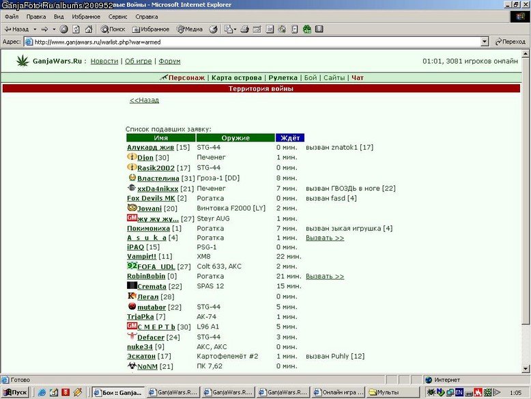Go to Home page via house icon
This screenshot has height=399, width=531.
pos(89,29)
